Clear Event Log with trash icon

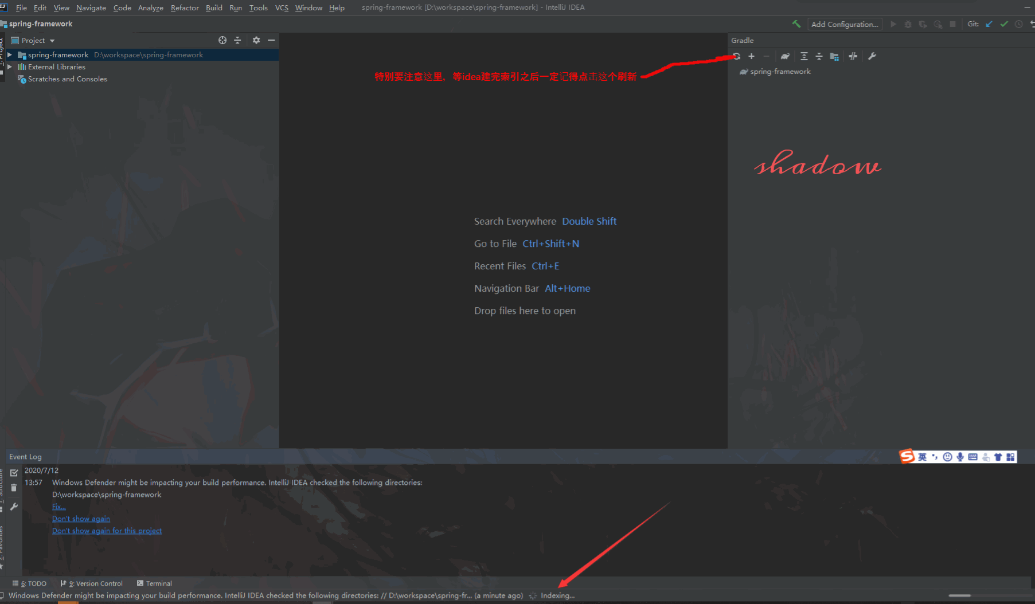coord(14,488)
